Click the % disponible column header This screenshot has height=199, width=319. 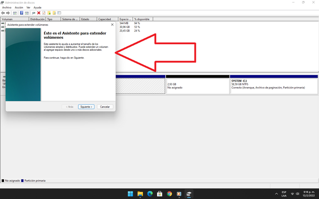point(143,19)
